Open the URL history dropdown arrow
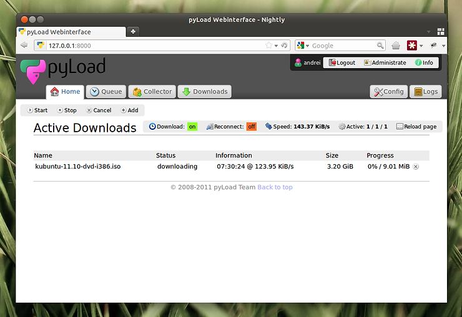Screen dimensions: 462x317 click(276, 46)
